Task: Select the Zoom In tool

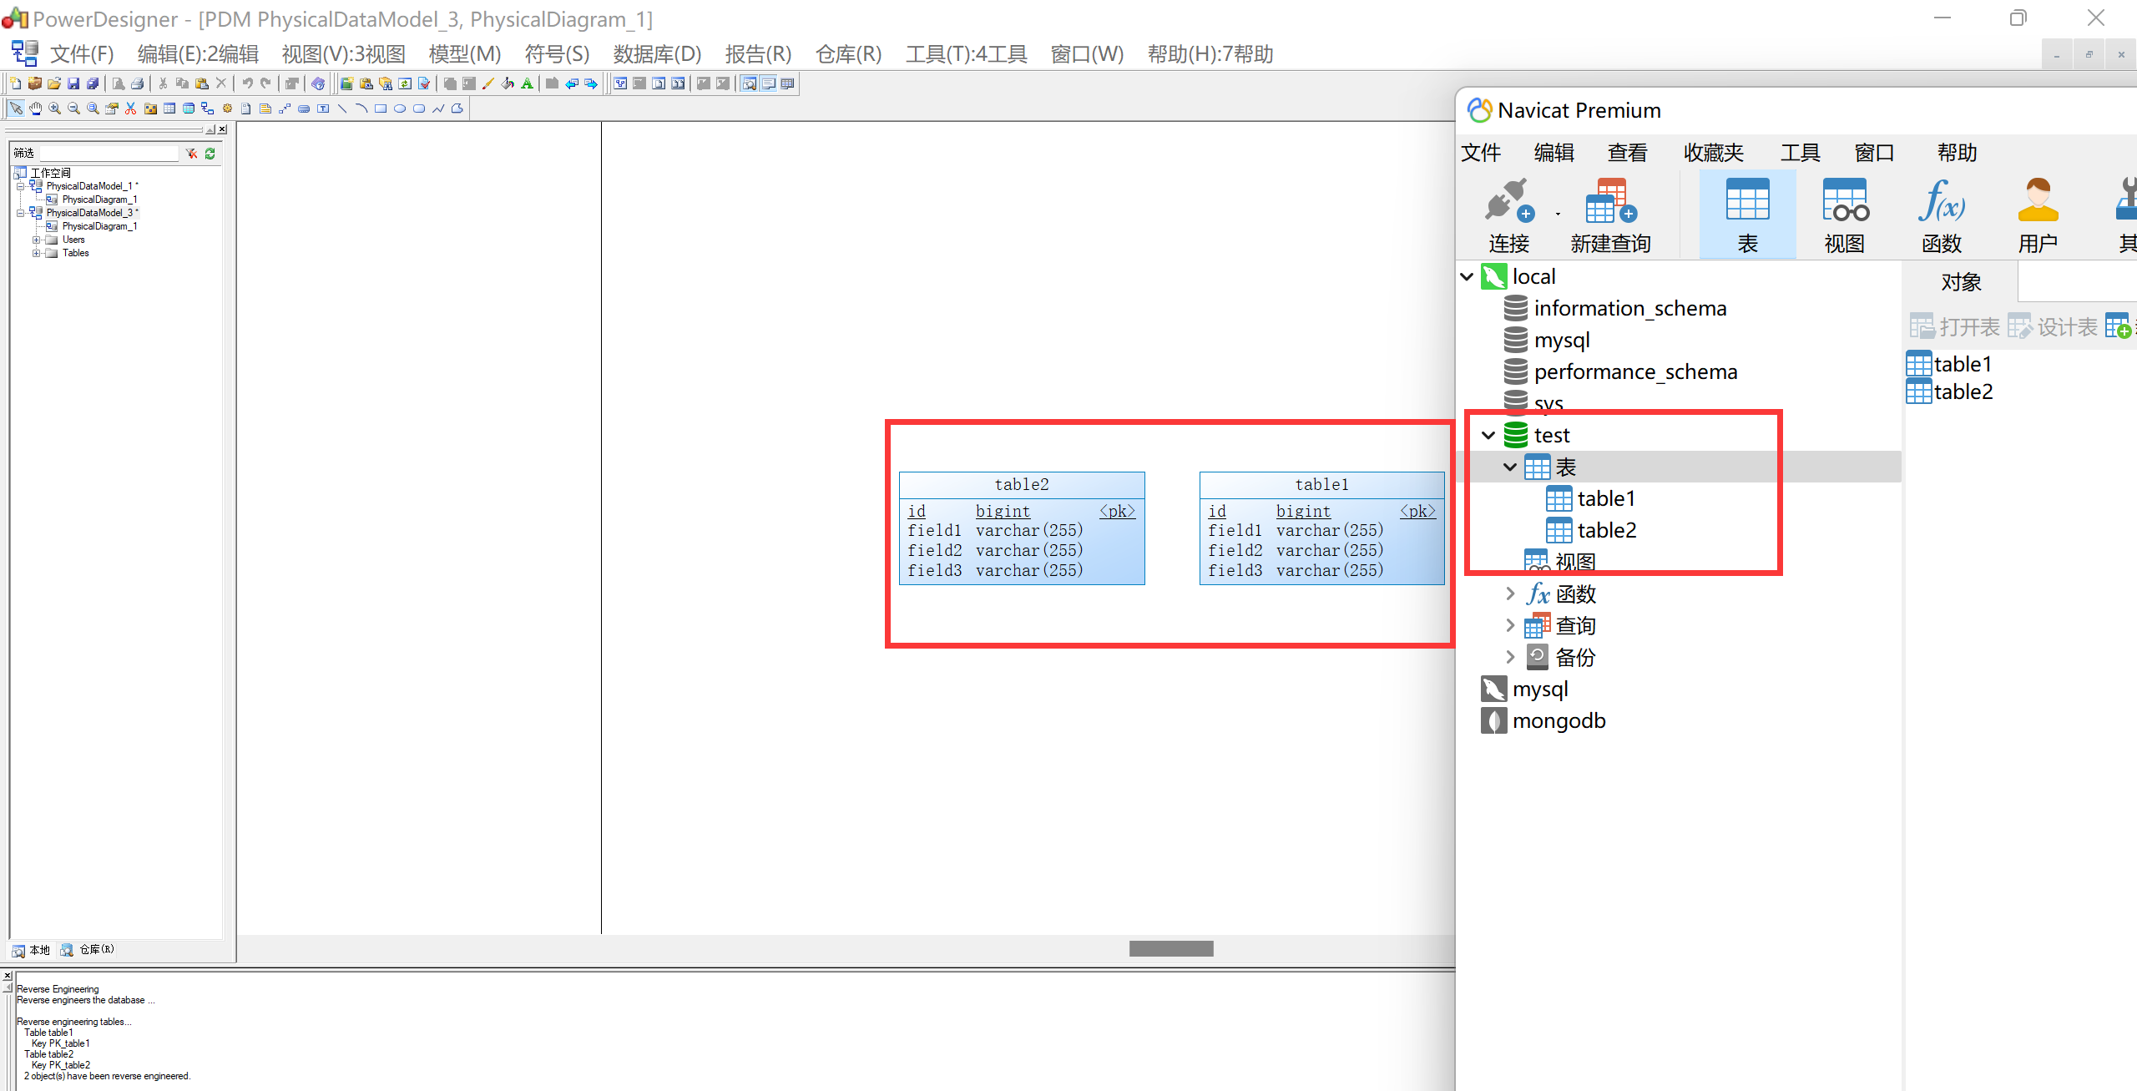Action: click(x=55, y=109)
